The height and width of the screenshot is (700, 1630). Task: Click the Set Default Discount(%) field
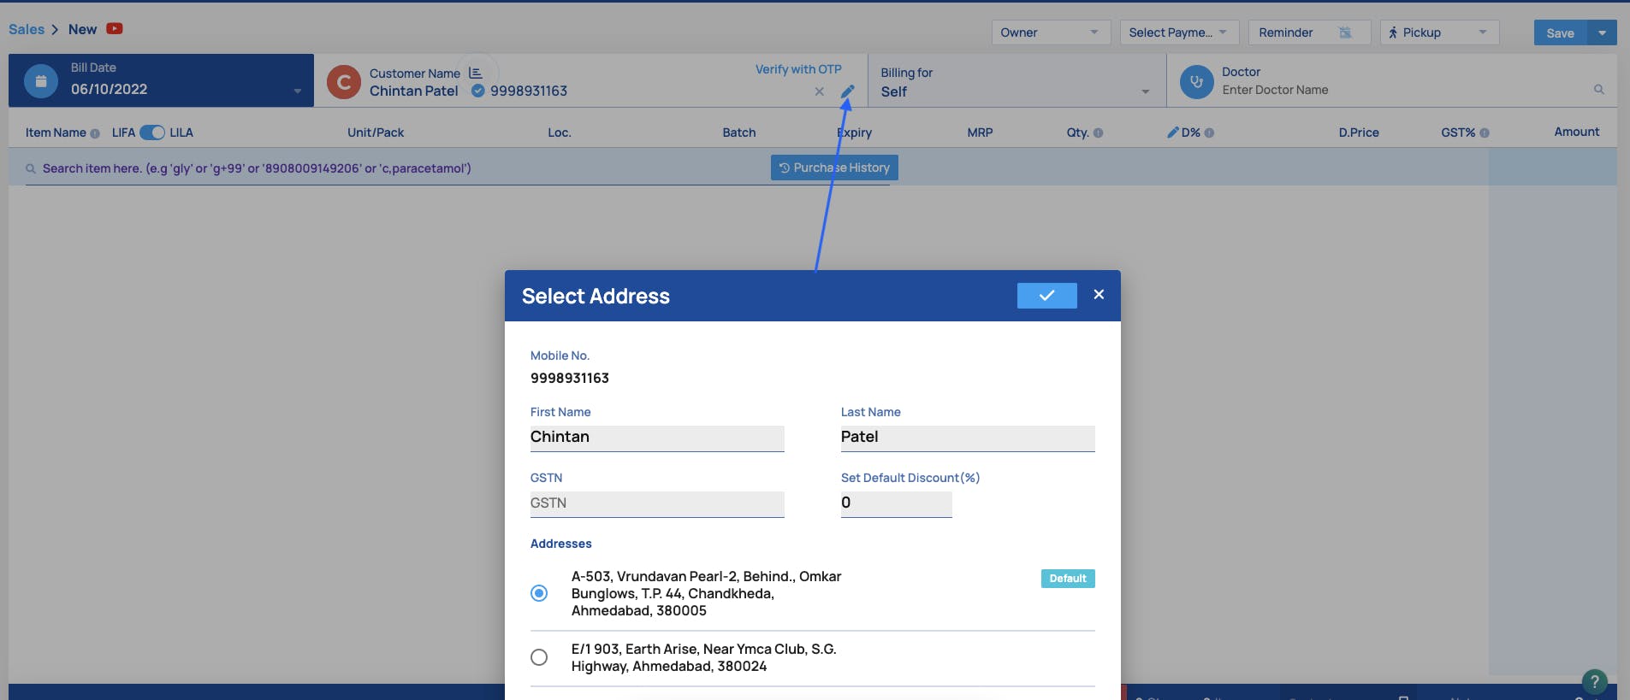[896, 503]
